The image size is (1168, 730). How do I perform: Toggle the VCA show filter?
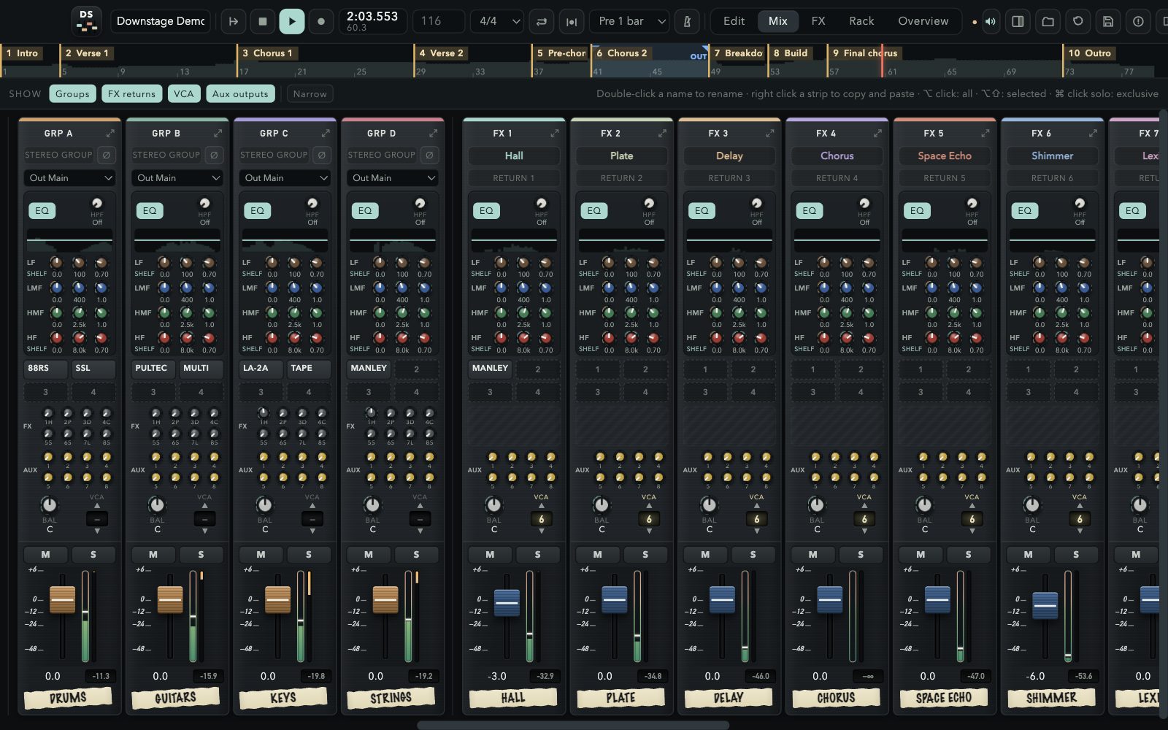pos(184,93)
